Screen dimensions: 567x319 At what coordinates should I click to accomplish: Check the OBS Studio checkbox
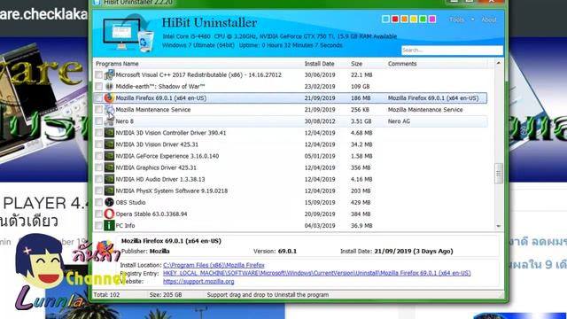[98, 202]
